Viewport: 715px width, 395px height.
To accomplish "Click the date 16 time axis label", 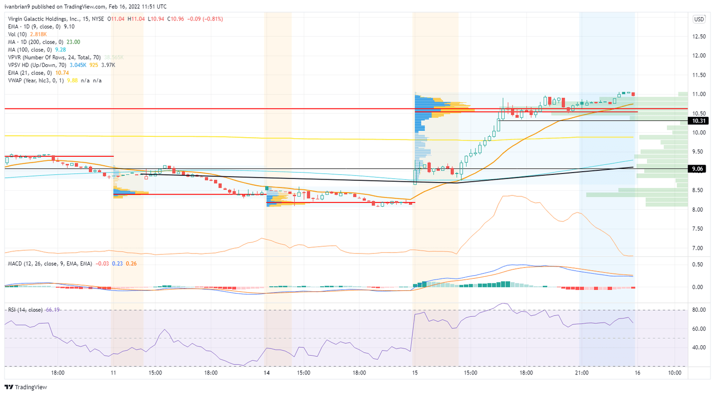I will pyautogui.click(x=637, y=373).
